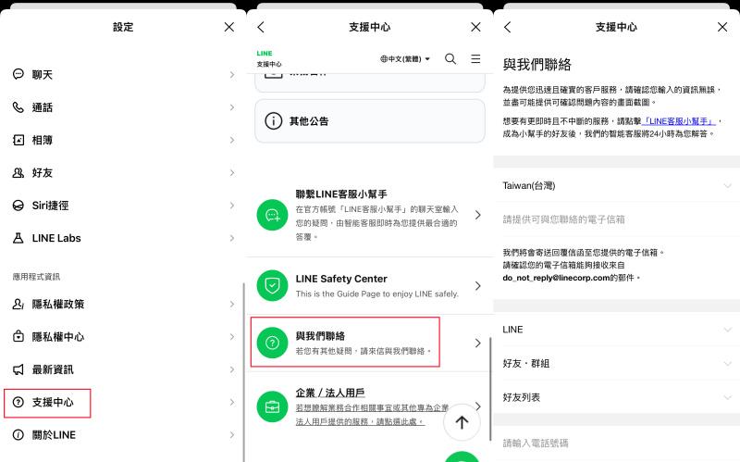Open the 其他公告 announcement card

tap(369, 121)
